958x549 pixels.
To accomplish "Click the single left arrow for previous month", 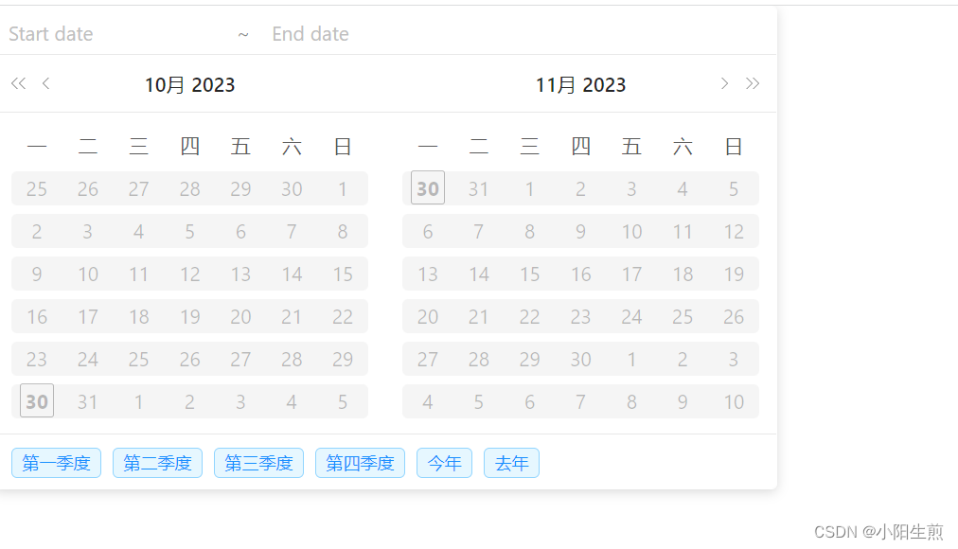I will click(x=45, y=83).
